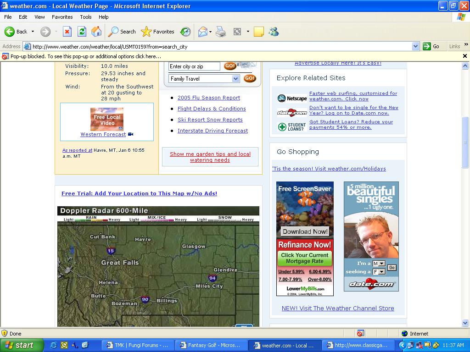Screen dimensions: 470x352
Task: Switch to Fantasy Golf taskbar window
Action: tap(211, 346)
